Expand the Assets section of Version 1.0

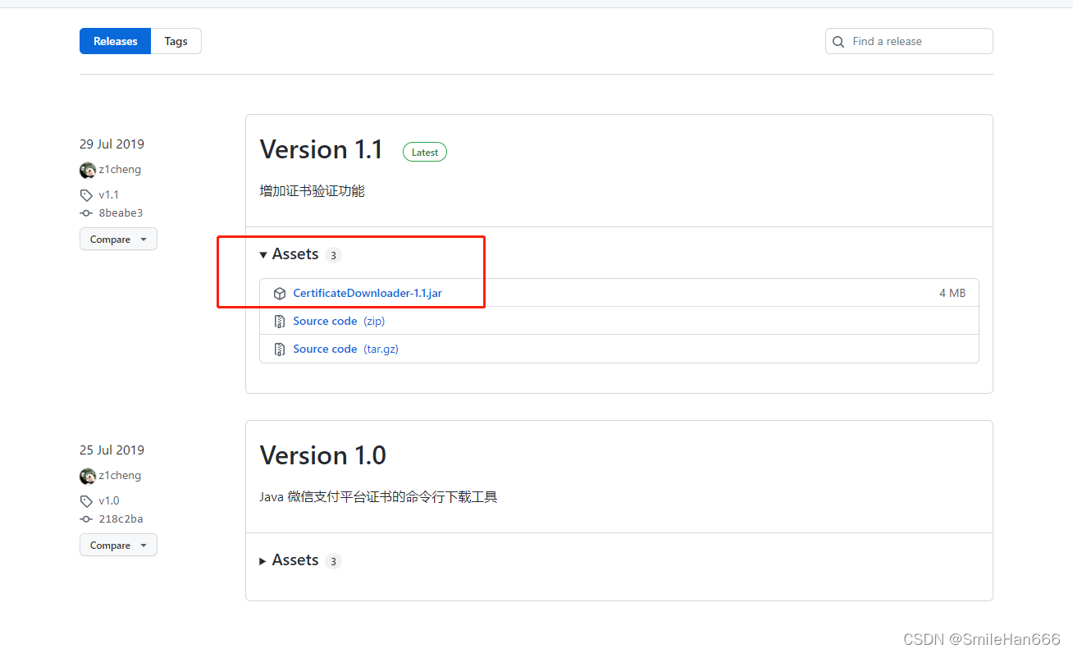[x=289, y=560]
